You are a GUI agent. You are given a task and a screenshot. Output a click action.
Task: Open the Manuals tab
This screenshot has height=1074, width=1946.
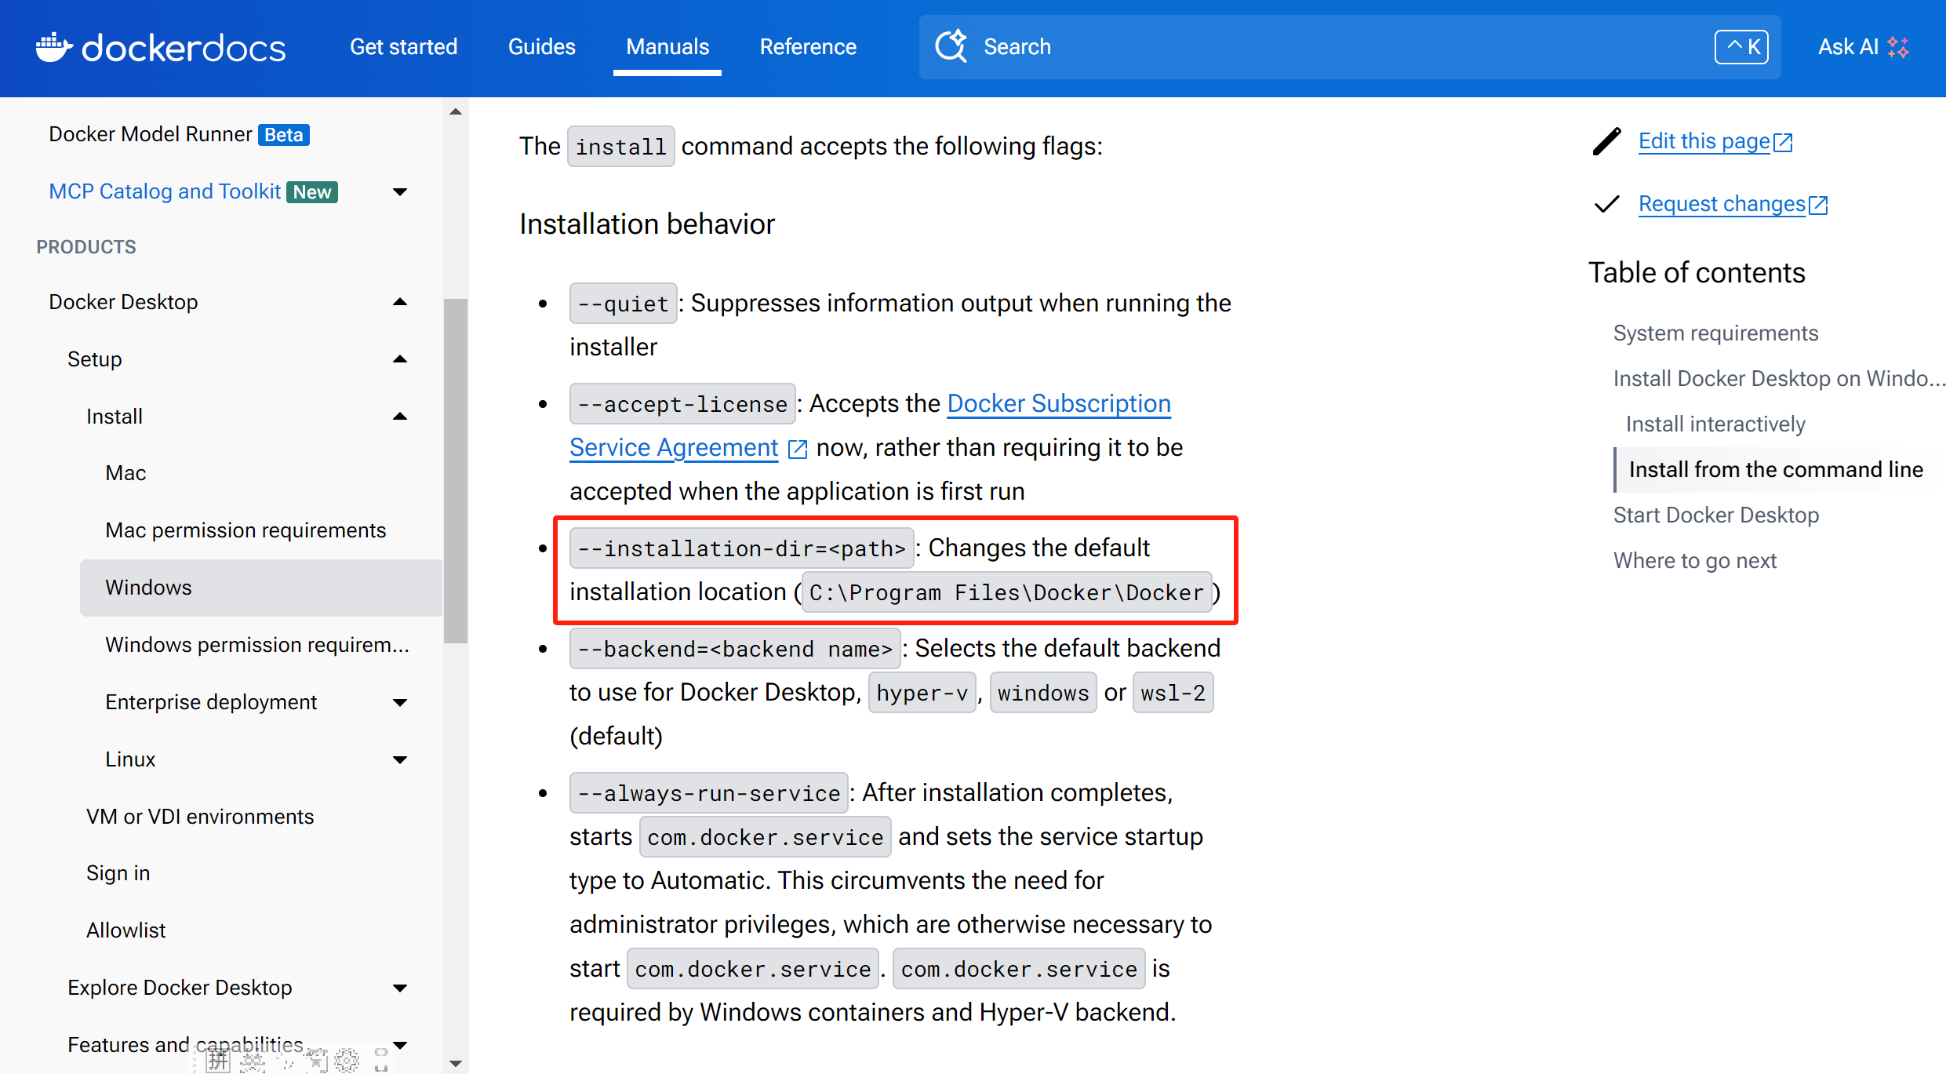[667, 47]
